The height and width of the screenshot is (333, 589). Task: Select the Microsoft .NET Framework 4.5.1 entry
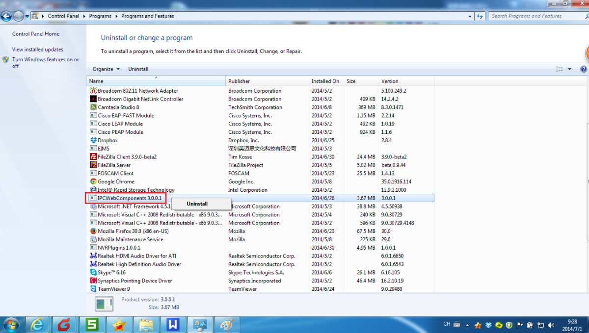261,206
